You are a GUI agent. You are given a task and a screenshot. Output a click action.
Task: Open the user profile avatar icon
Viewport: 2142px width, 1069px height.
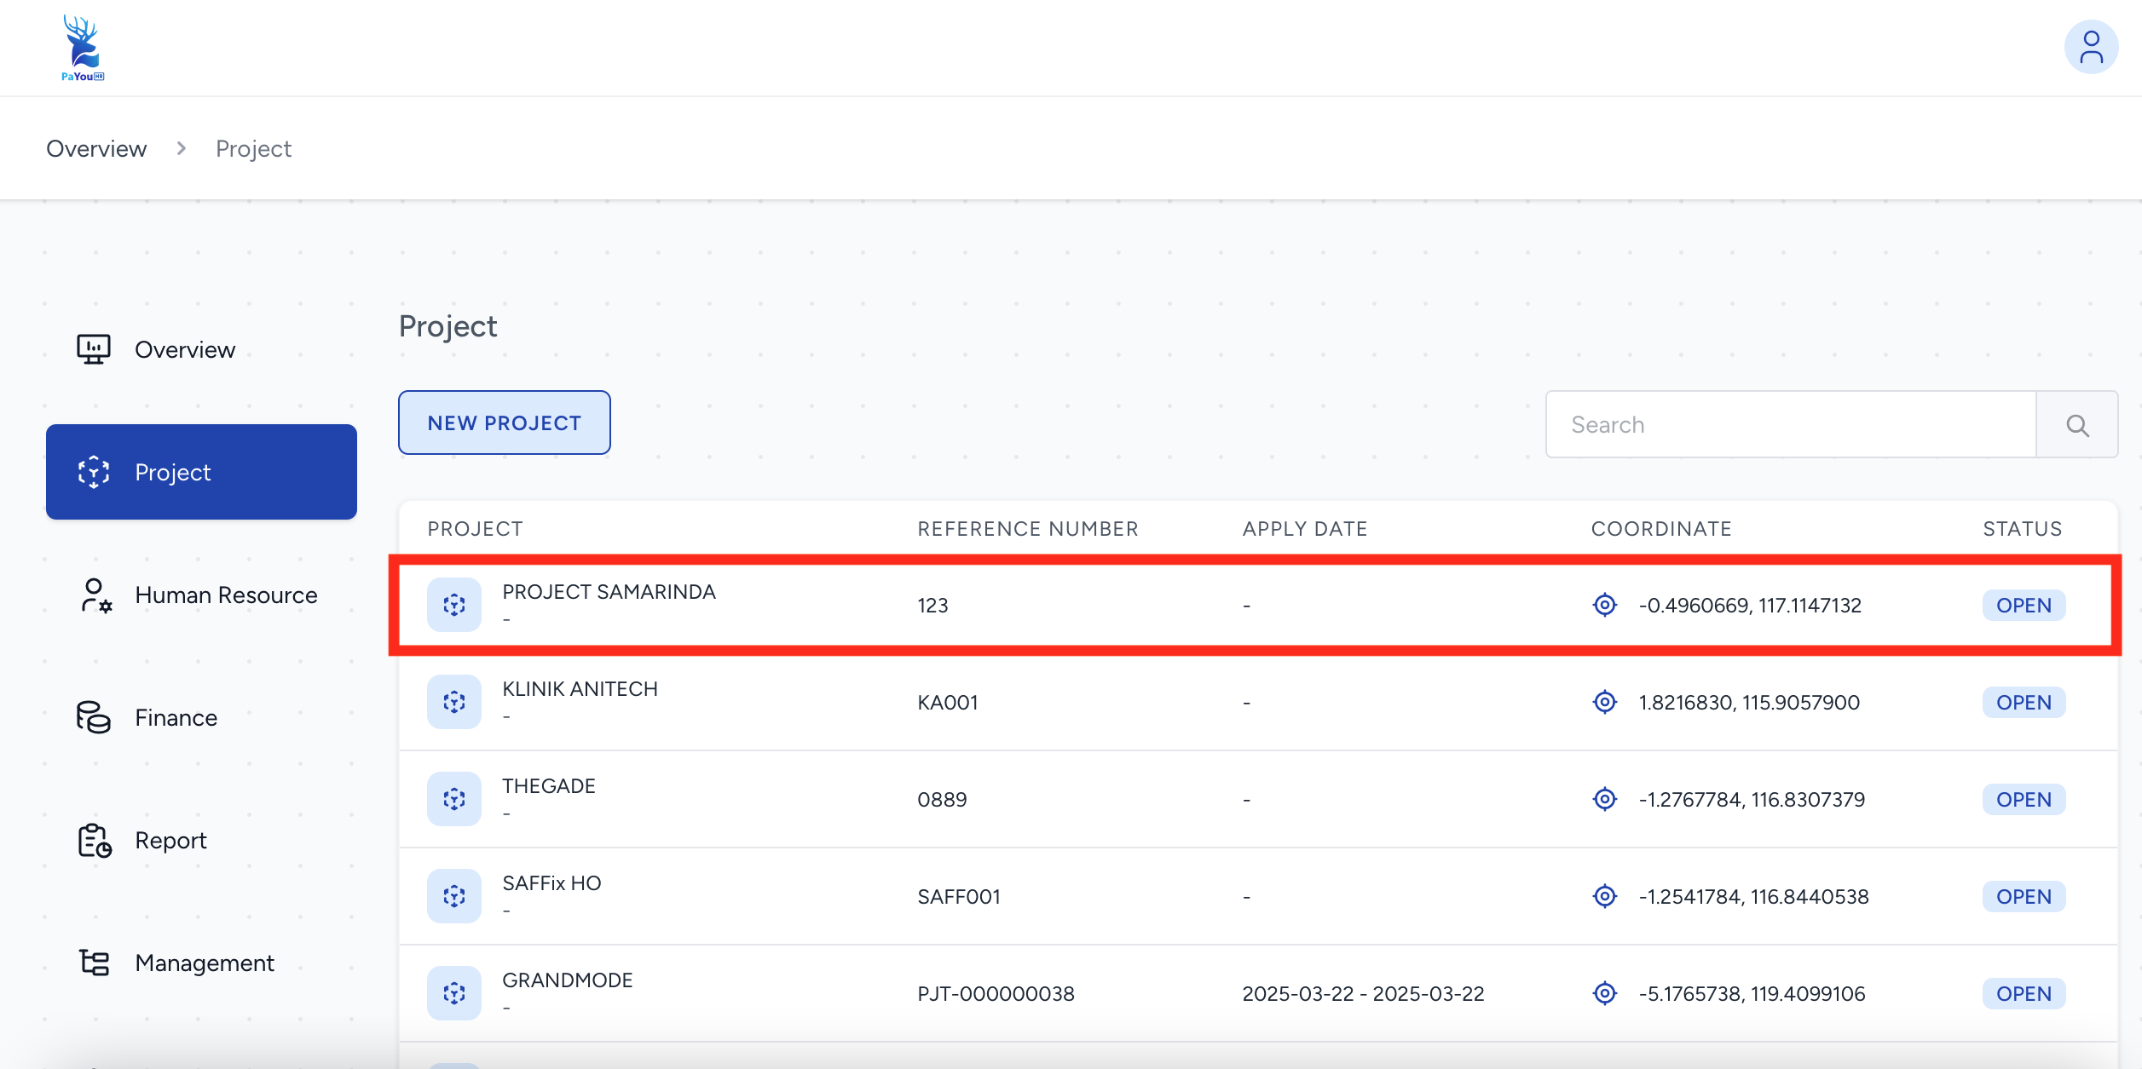coord(2090,48)
